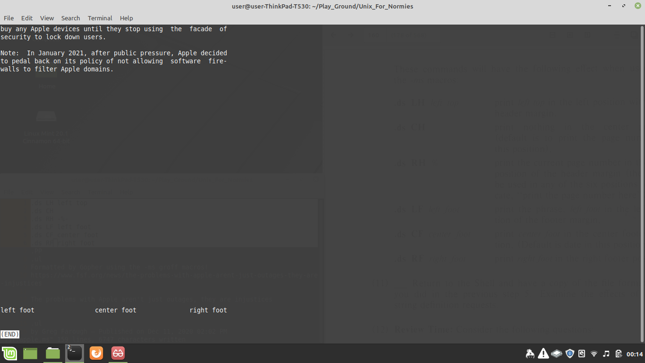The image size is (645, 363).
Task: Click the leftmost system tray icon
Action: point(530,354)
